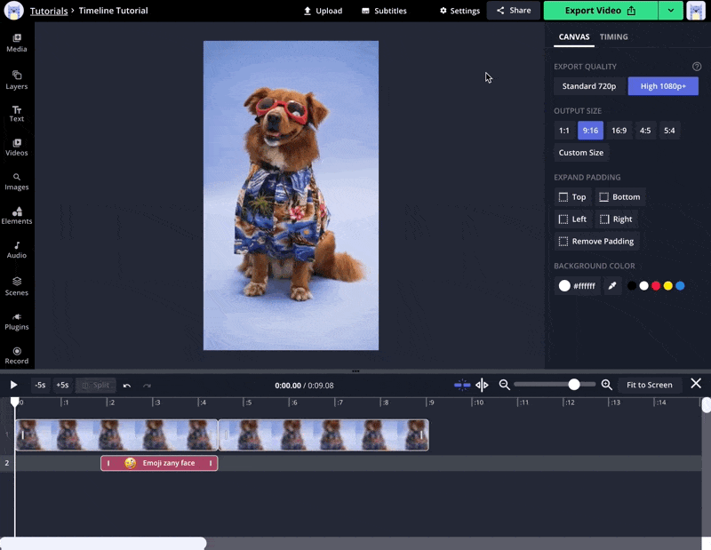
Task: Select High 1080p+ export quality
Action: tap(663, 86)
